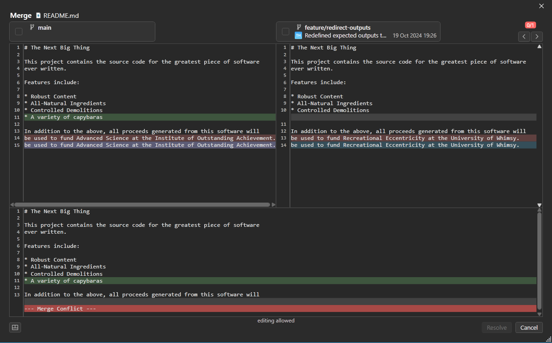Click left arrow of horizontal scrollbar
This screenshot has width=552, height=343.
coord(12,205)
